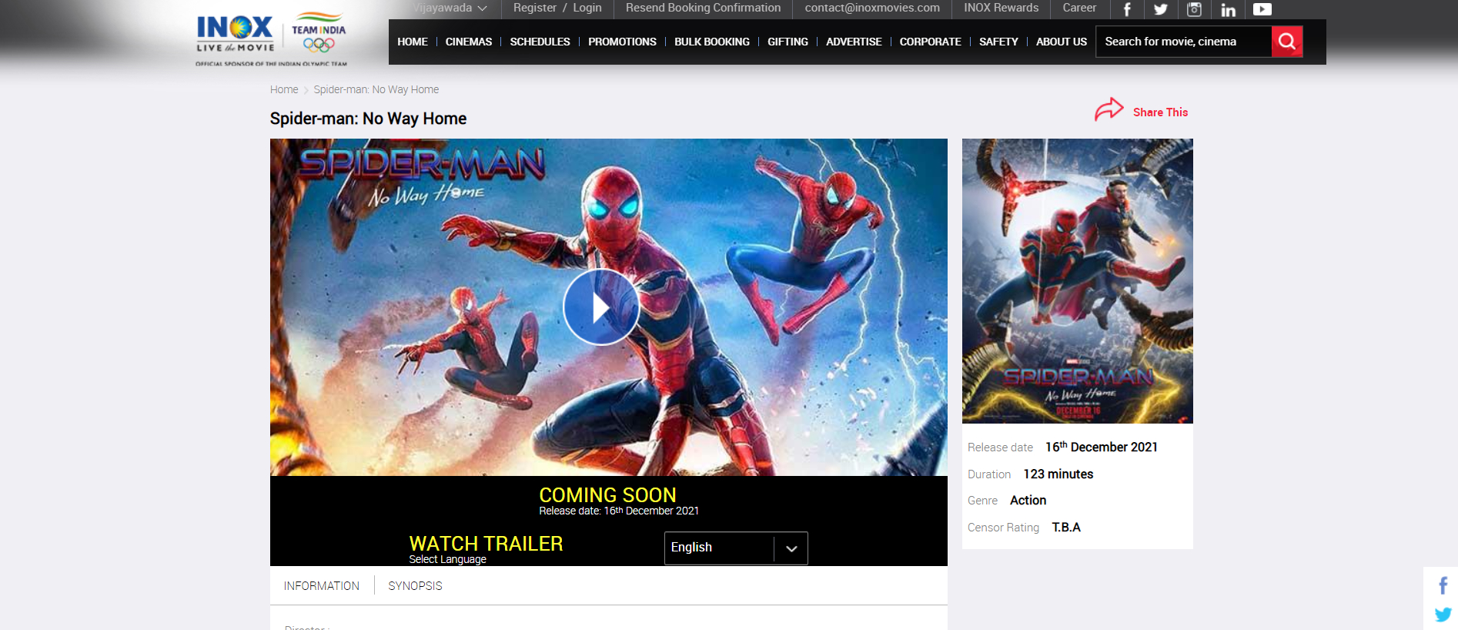Open INOX Instagram page in header
This screenshot has height=630, width=1458.
coord(1194,9)
